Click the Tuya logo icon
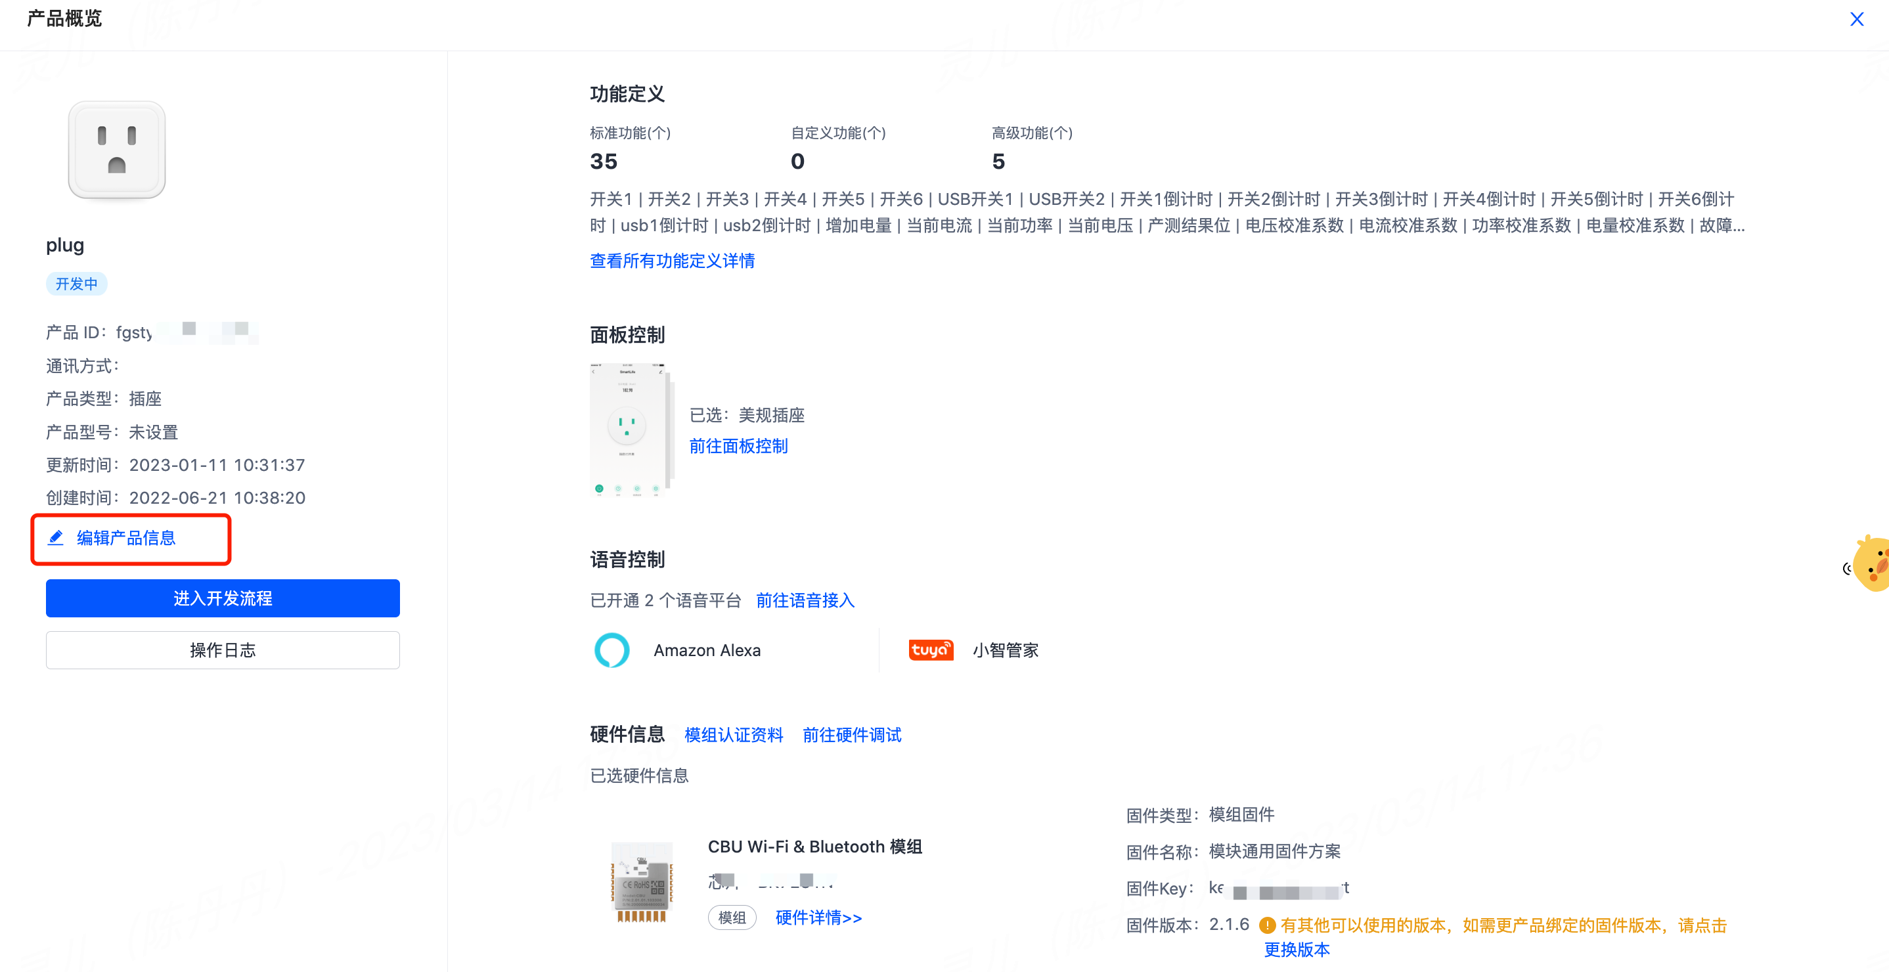Viewport: 1889px width, 972px height. tap(931, 650)
